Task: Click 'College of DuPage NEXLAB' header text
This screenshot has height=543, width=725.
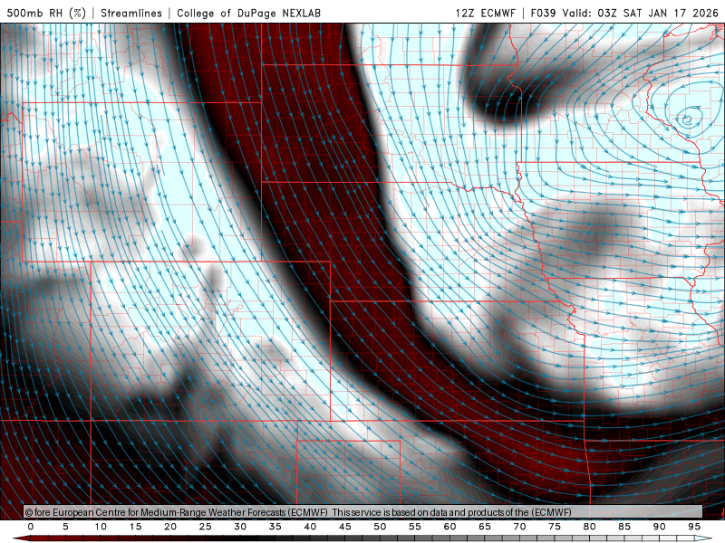Action: [x=248, y=13]
